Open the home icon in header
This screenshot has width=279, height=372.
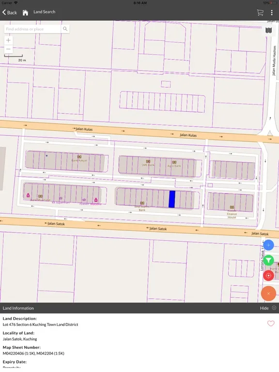[25, 12]
